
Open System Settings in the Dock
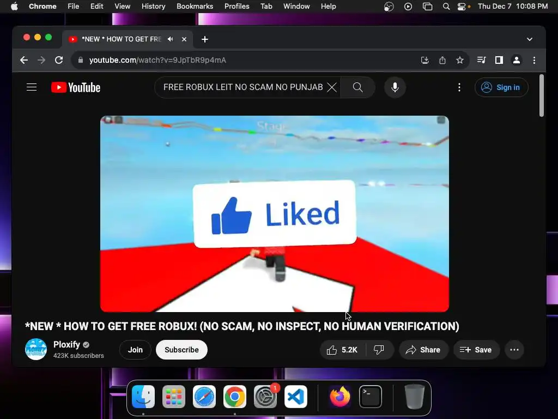point(265,397)
